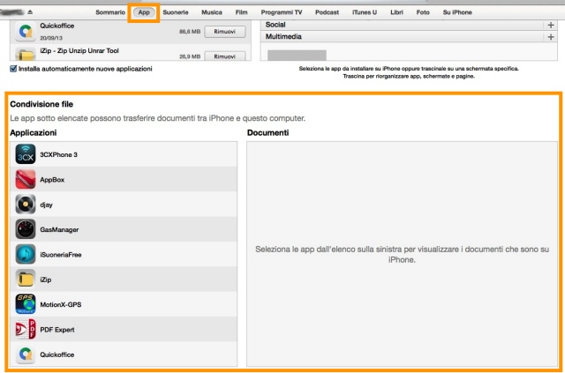The width and height of the screenshot is (565, 373).
Task: Remove iZip with its Rimuovi button
Action: [x=225, y=56]
